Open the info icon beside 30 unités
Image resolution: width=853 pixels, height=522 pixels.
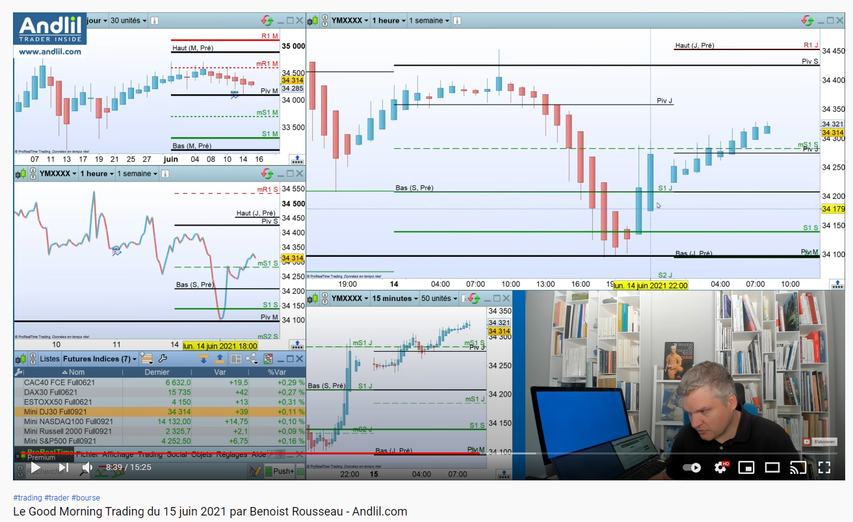pos(155,21)
